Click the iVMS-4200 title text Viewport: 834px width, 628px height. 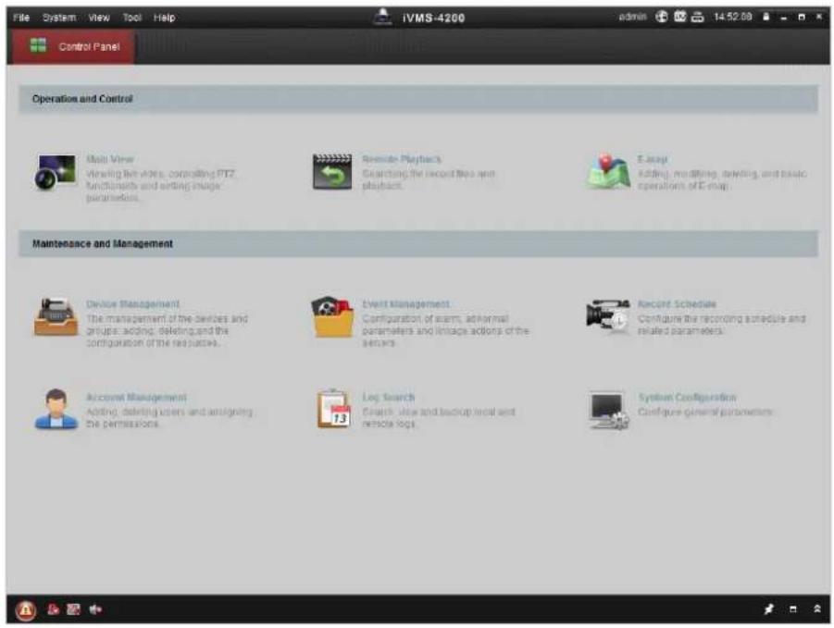[x=434, y=18]
